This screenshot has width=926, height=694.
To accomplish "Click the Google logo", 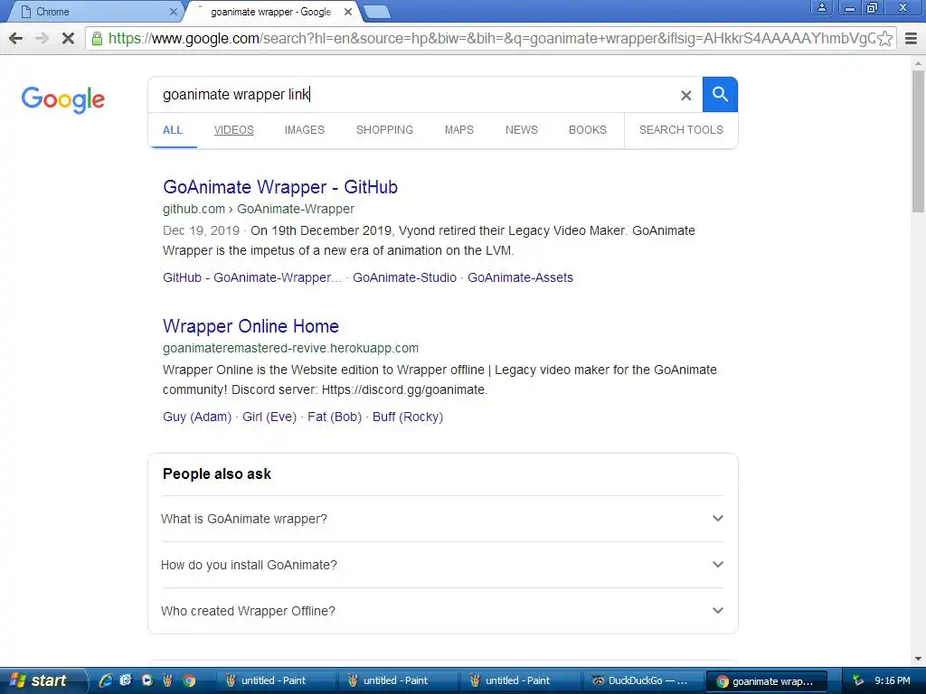I will [63, 99].
